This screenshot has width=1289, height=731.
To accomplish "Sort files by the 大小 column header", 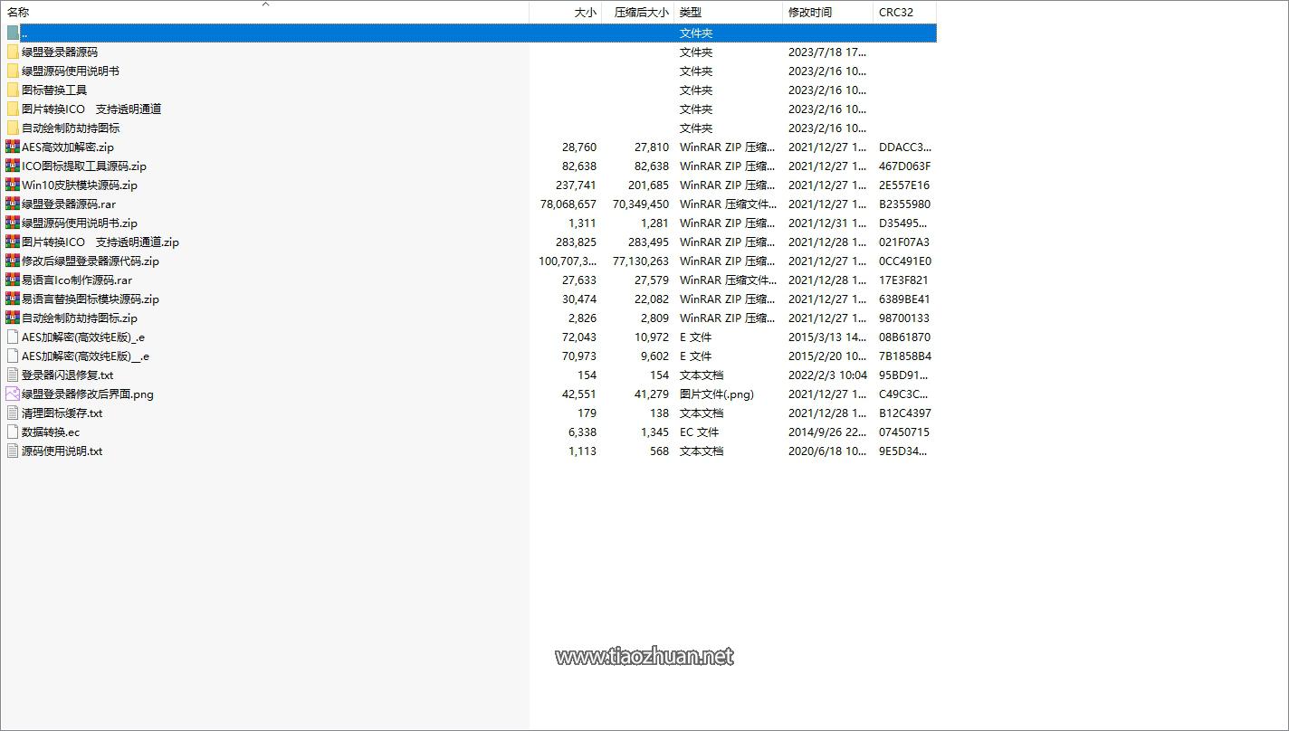I will coord(585,13).
